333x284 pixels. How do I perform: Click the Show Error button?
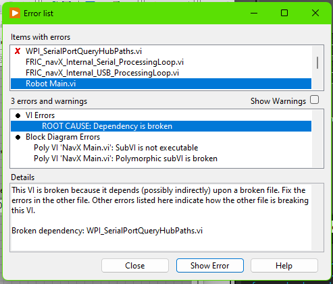(x=210, y=266)
